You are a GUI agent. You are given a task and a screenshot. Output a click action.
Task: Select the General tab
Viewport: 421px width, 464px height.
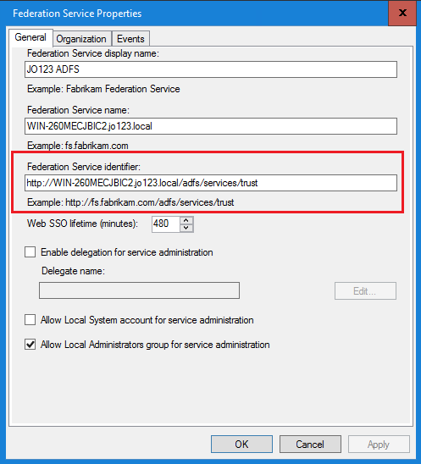coord(30,37)
